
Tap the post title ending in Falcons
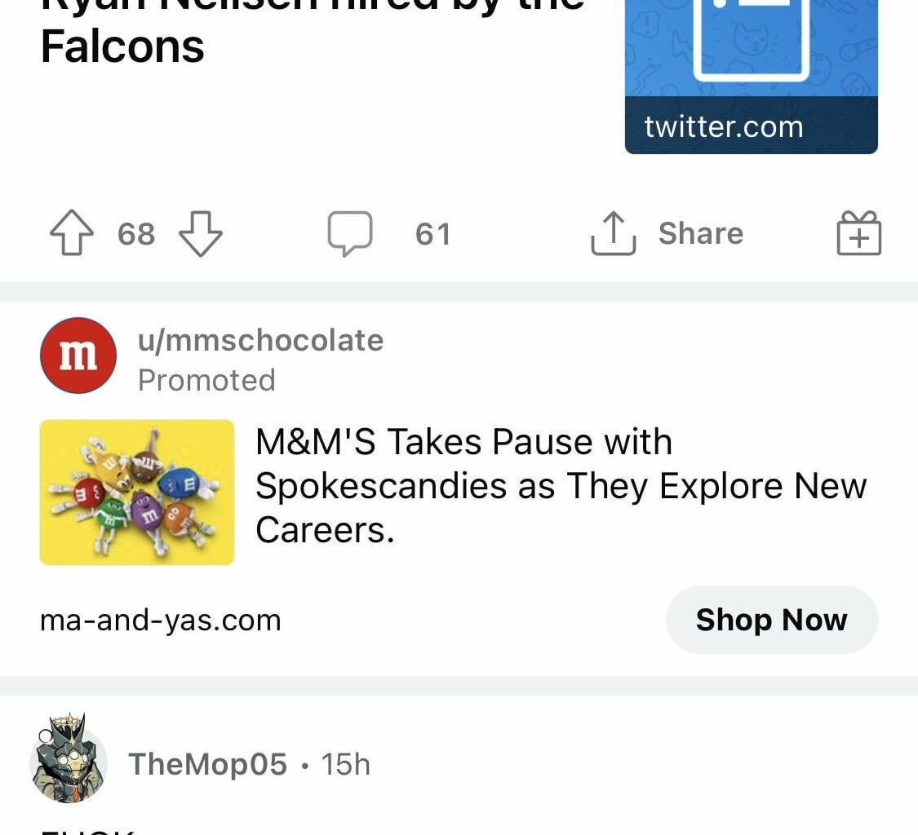(122, 46)
